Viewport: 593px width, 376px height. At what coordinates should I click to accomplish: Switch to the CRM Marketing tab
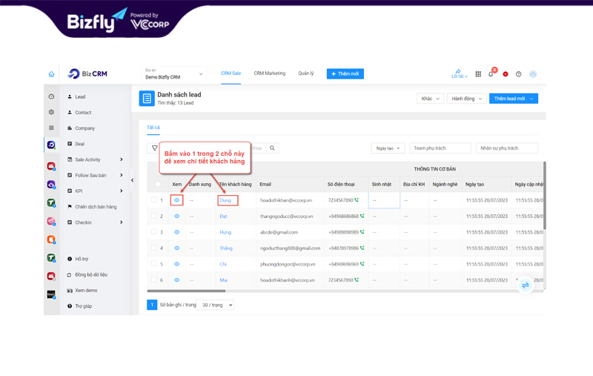pos(269,73)
